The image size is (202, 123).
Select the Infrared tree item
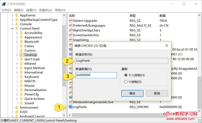coord(30,64)
